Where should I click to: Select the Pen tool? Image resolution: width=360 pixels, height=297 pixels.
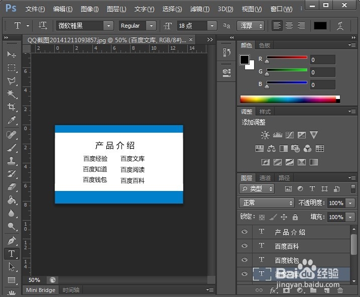(x=11, y=241)
